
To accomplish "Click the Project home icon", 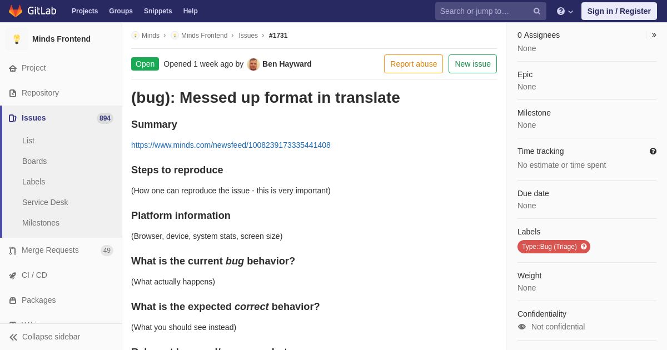I will click(x=13, y=68).
